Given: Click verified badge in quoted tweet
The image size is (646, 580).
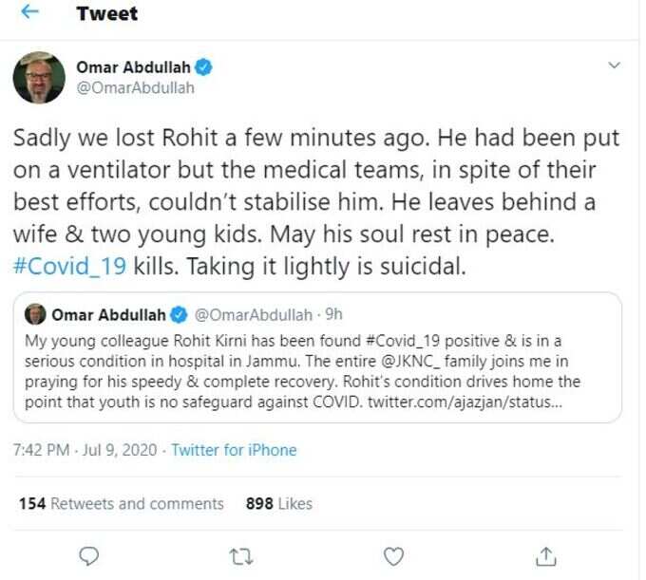Looking at the screenshot, I should pos(179,315).
